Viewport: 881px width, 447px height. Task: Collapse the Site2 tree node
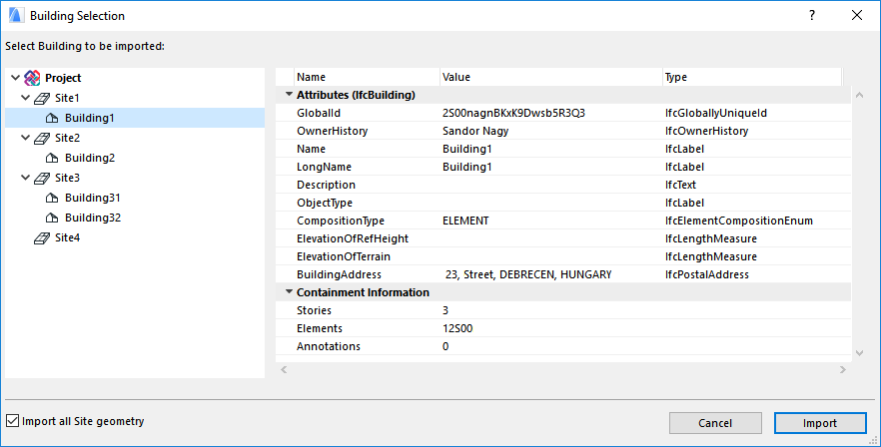[x=24, y=138]
